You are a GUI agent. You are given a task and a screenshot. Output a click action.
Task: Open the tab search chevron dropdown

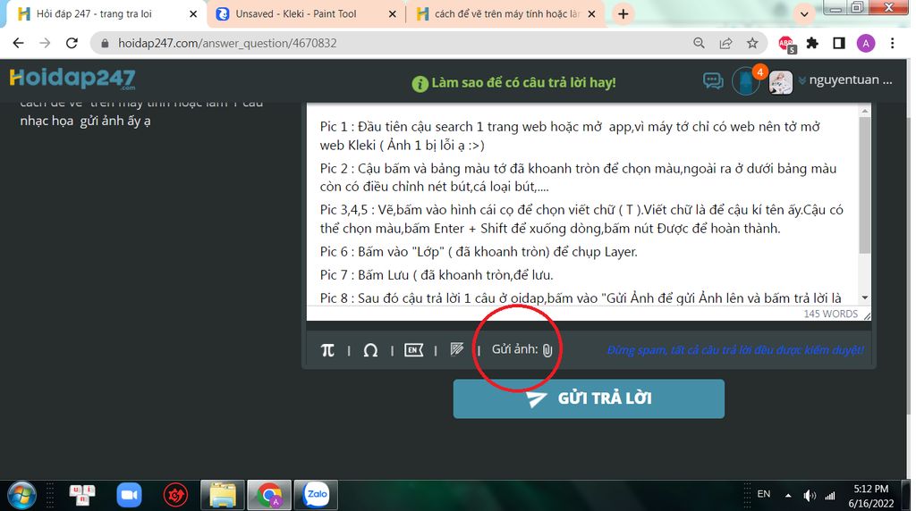[804, 14]
